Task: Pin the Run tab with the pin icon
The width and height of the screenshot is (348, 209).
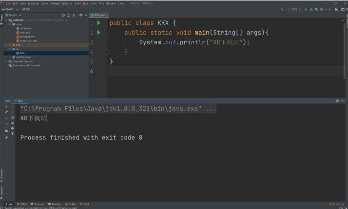Action: pyautogui.click(x=6, y=137)
